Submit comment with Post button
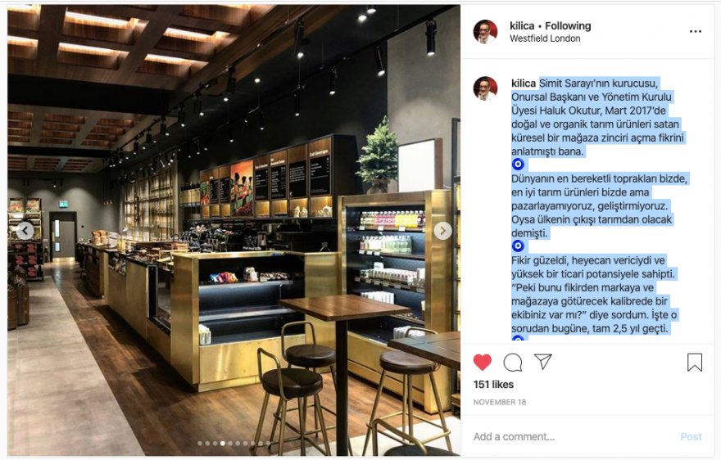This screenshot has height=460, width=721. (x=692, y=436)
